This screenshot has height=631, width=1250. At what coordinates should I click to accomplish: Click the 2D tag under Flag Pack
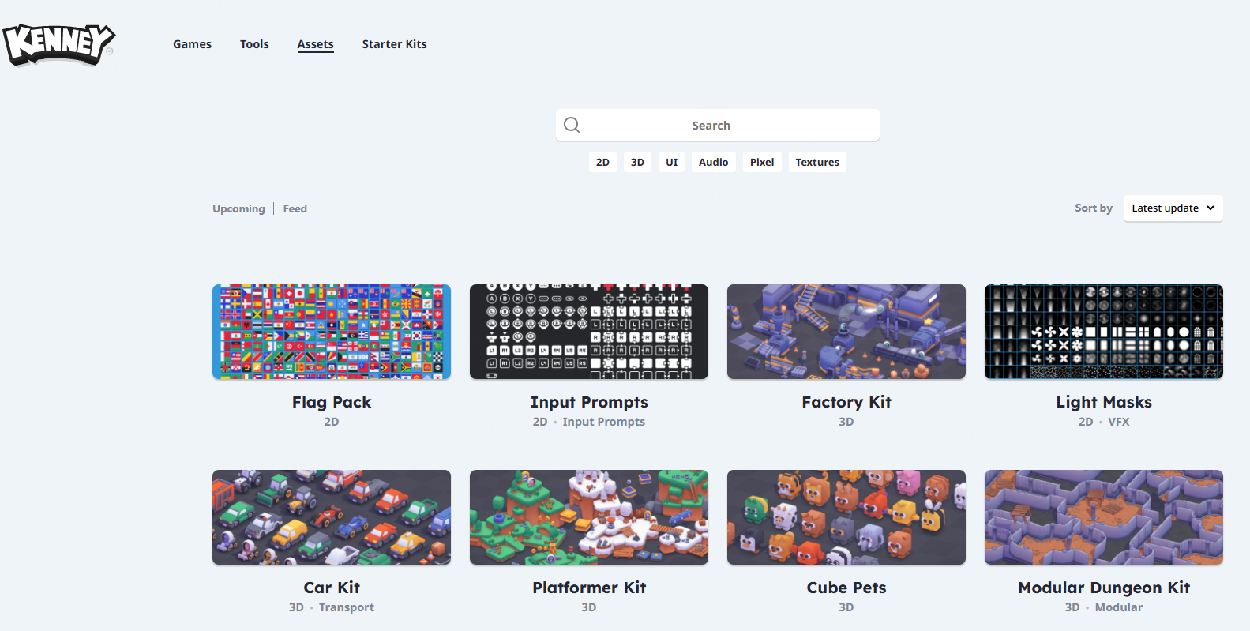click(x=332, y=422)
